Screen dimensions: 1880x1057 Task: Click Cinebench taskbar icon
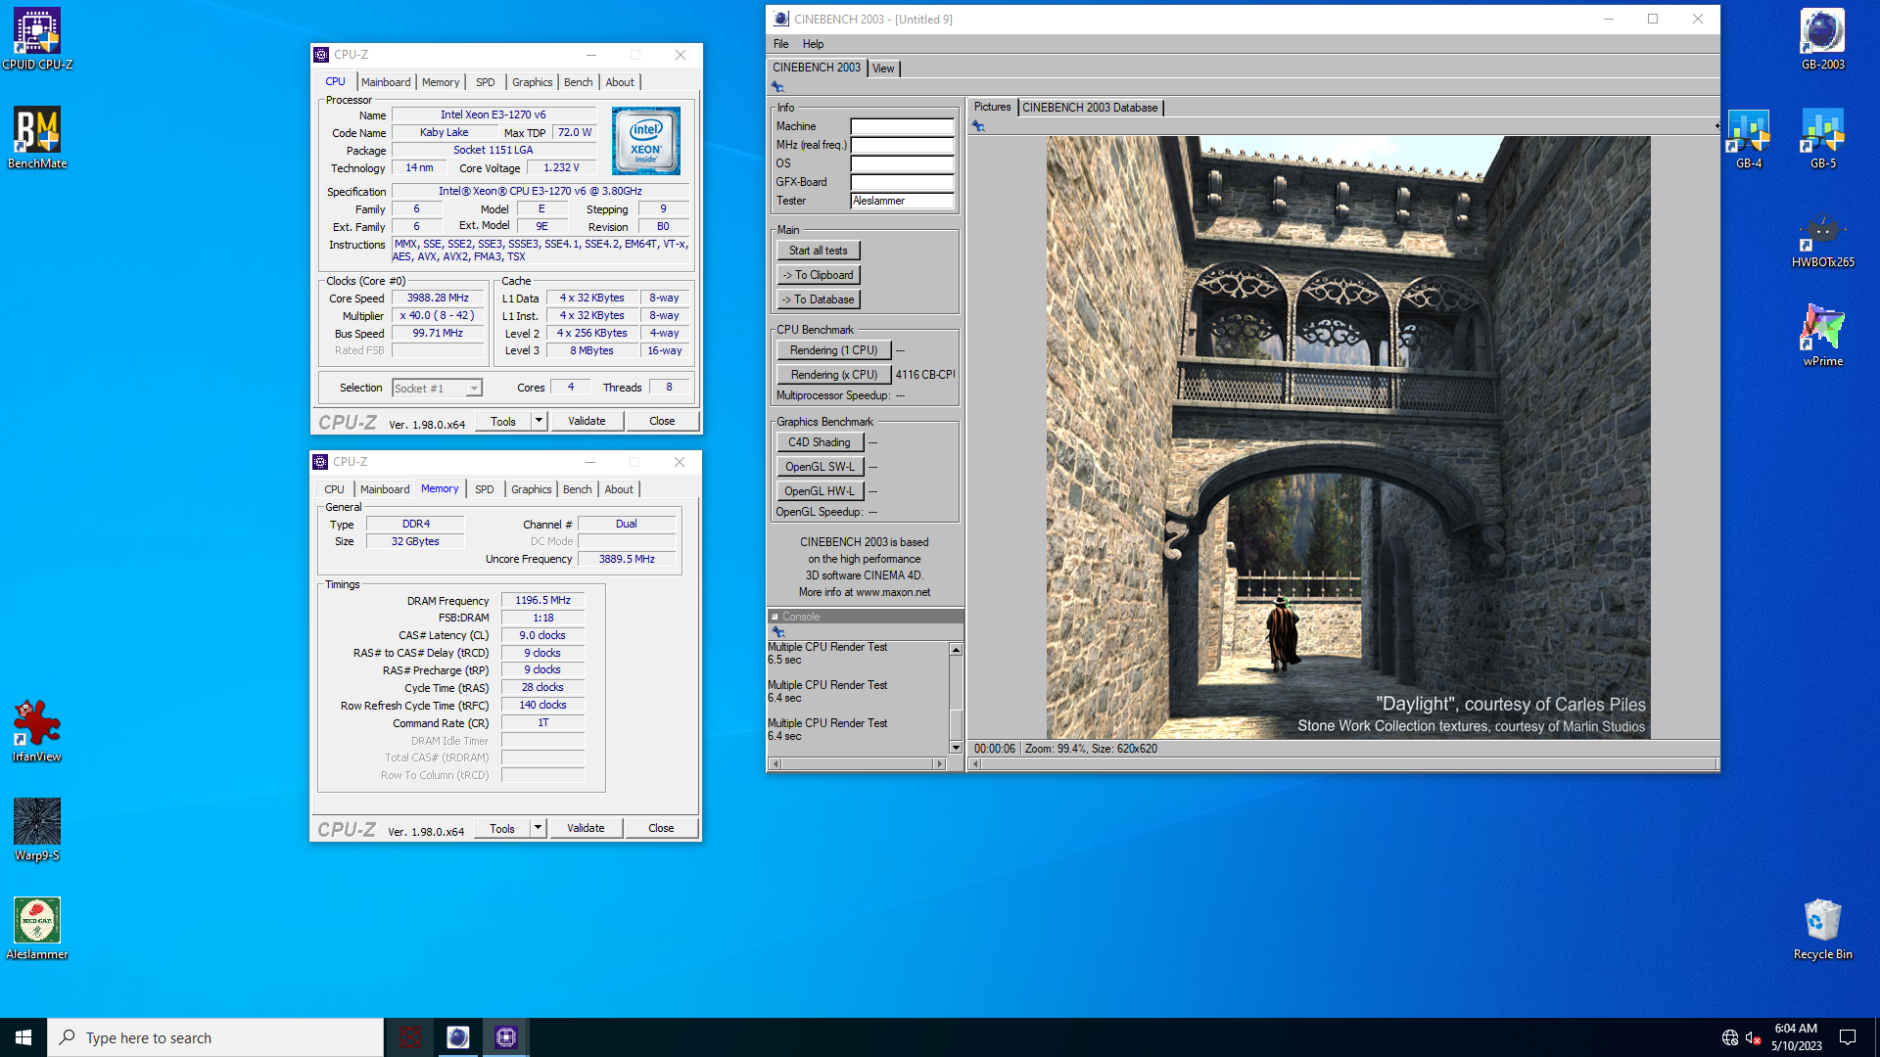458,1037
